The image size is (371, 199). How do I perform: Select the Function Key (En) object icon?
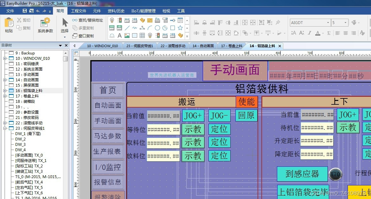(157, 21)
